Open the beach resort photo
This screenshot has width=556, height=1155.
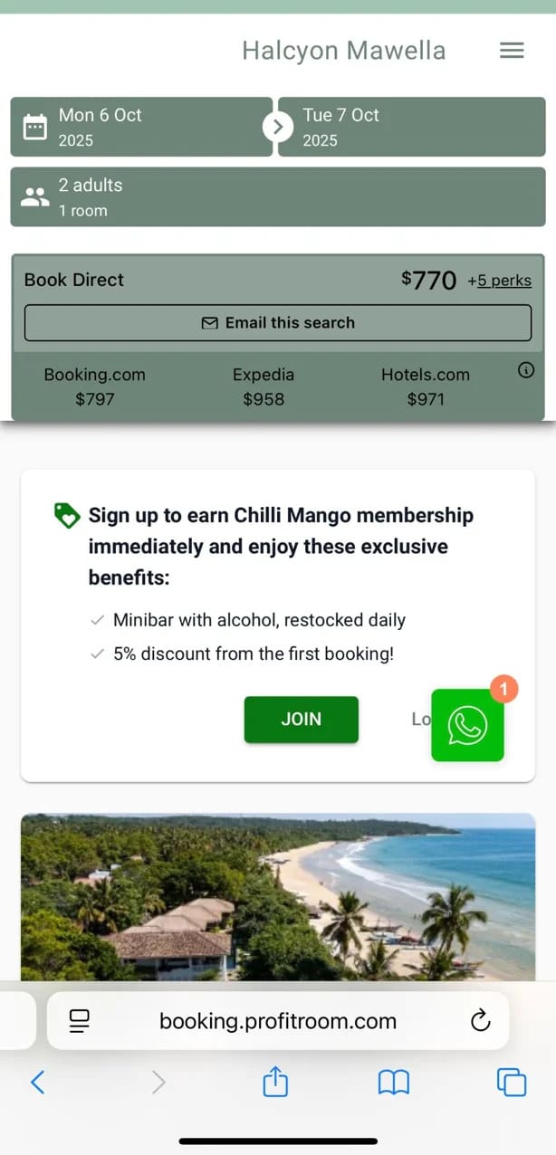pyautogui.click(x=278, y=896)
